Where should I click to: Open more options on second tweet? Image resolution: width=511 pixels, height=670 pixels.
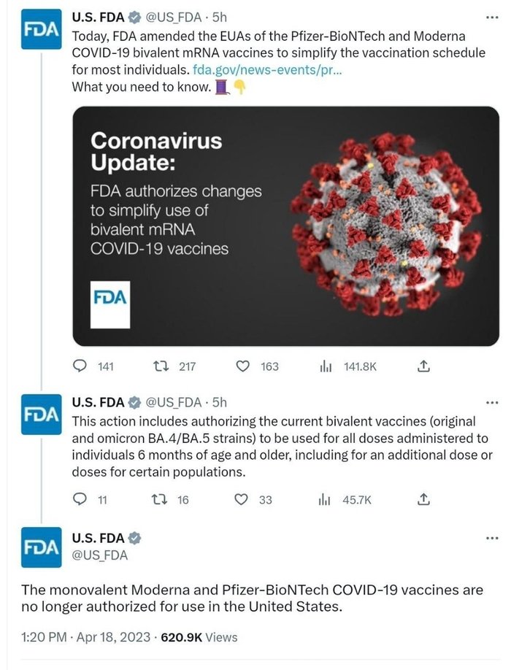click(492, 402)
